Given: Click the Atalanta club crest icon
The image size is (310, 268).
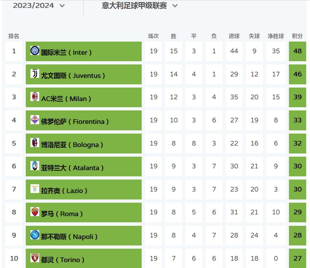Looking at the screenshot, I should pyautogui.click(x=35, y=166).
